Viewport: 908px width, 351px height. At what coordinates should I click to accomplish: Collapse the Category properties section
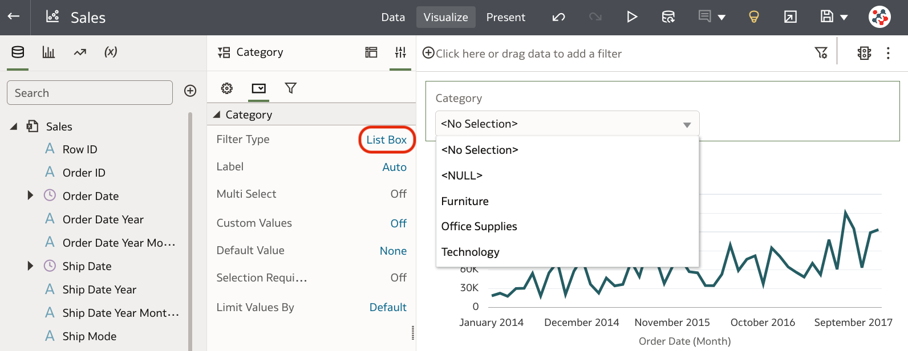(x=217, y=115)
